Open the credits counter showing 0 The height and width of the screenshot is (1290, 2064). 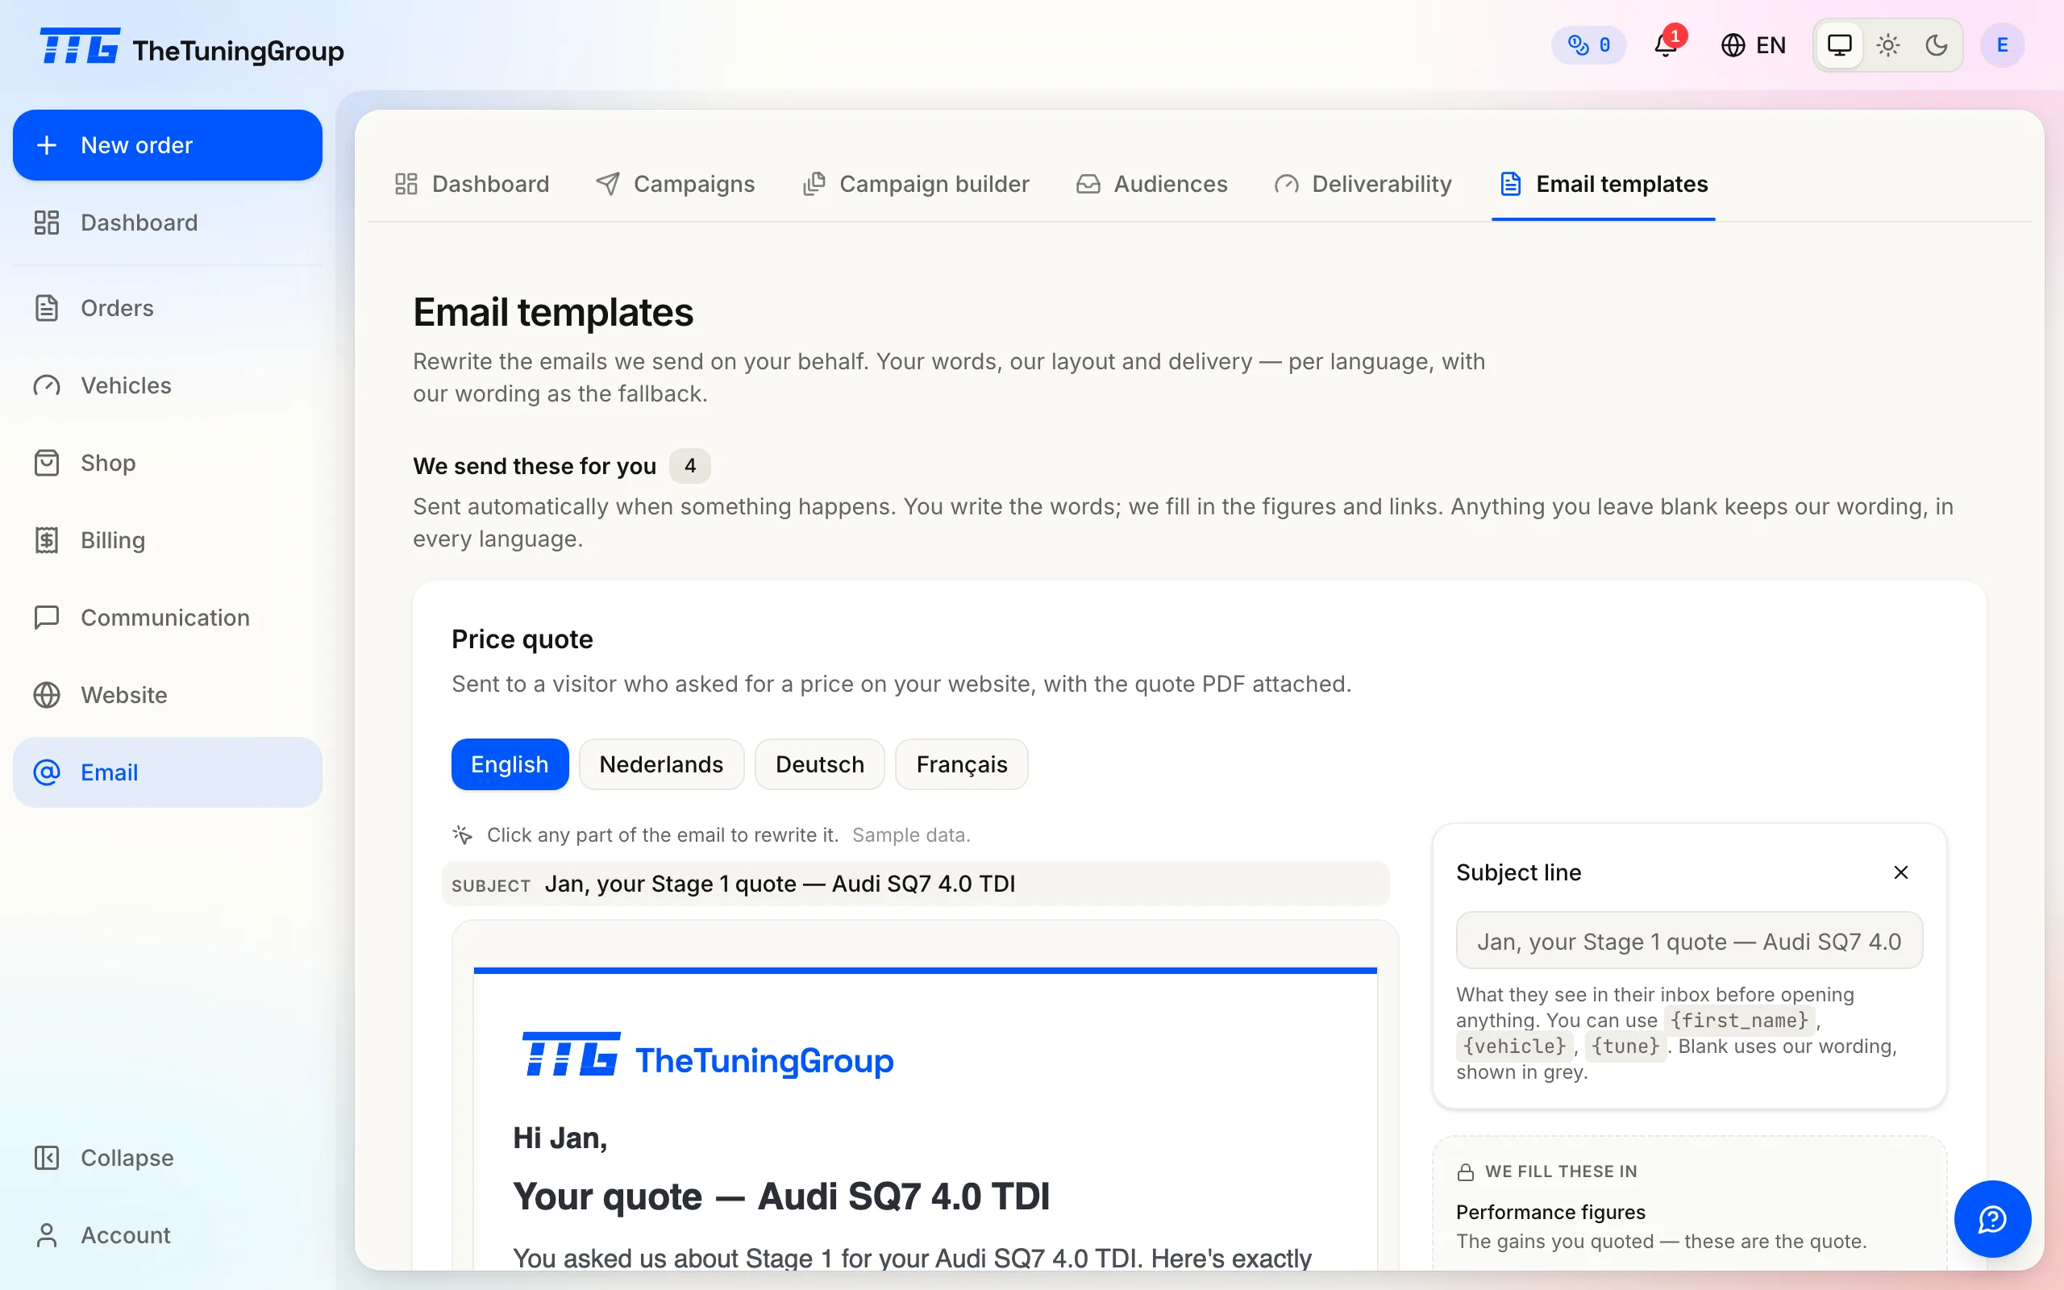click(1588, 45)
